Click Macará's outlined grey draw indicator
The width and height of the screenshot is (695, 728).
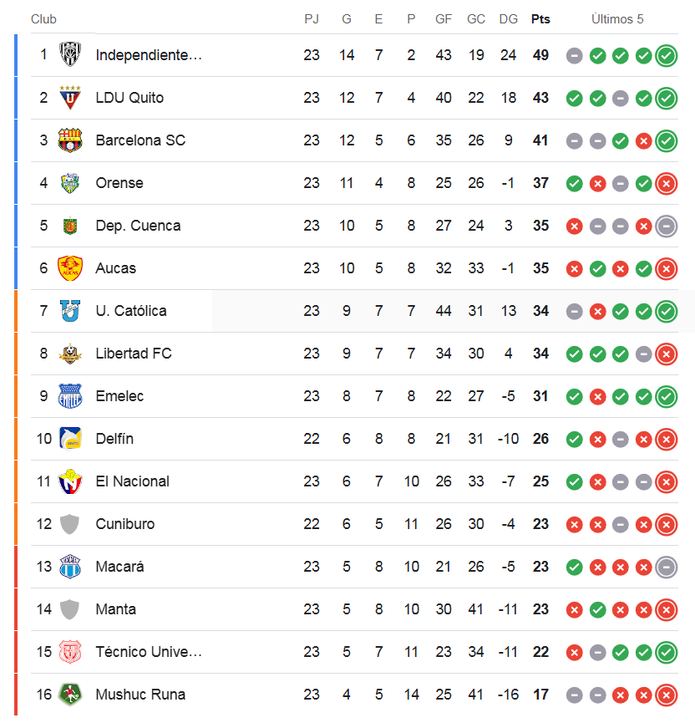pyautogui.click(x=667, y=568)
